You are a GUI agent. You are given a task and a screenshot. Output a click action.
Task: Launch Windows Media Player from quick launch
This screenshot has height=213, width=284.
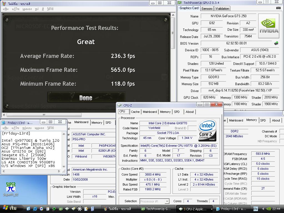click(x=41, y=209)
